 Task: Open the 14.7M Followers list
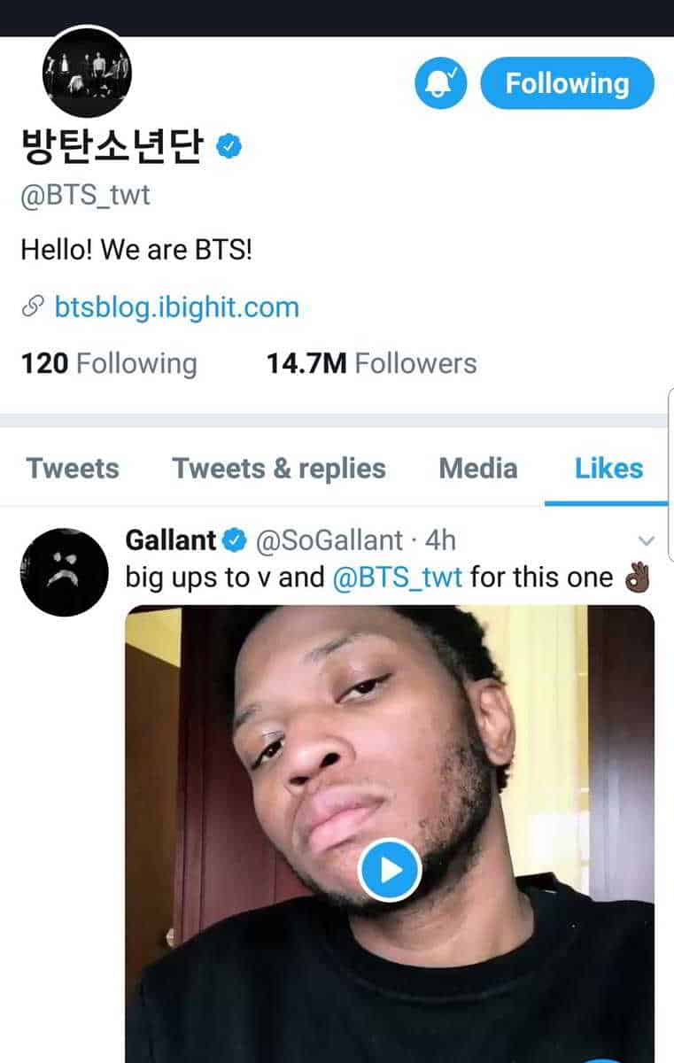tap(371, 363)
